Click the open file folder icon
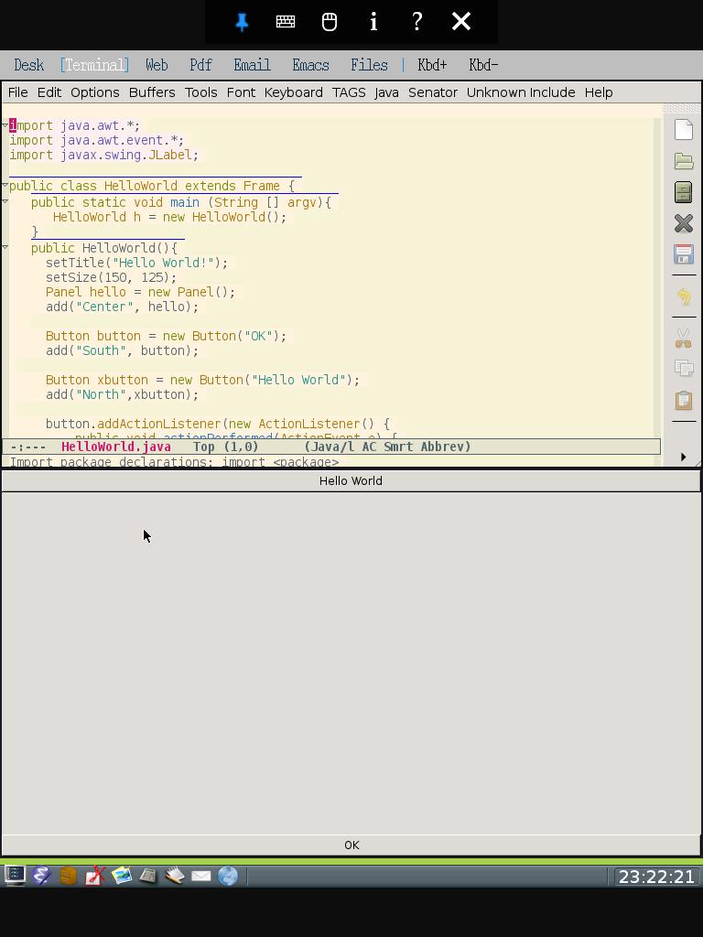 [x=684, y=161]
